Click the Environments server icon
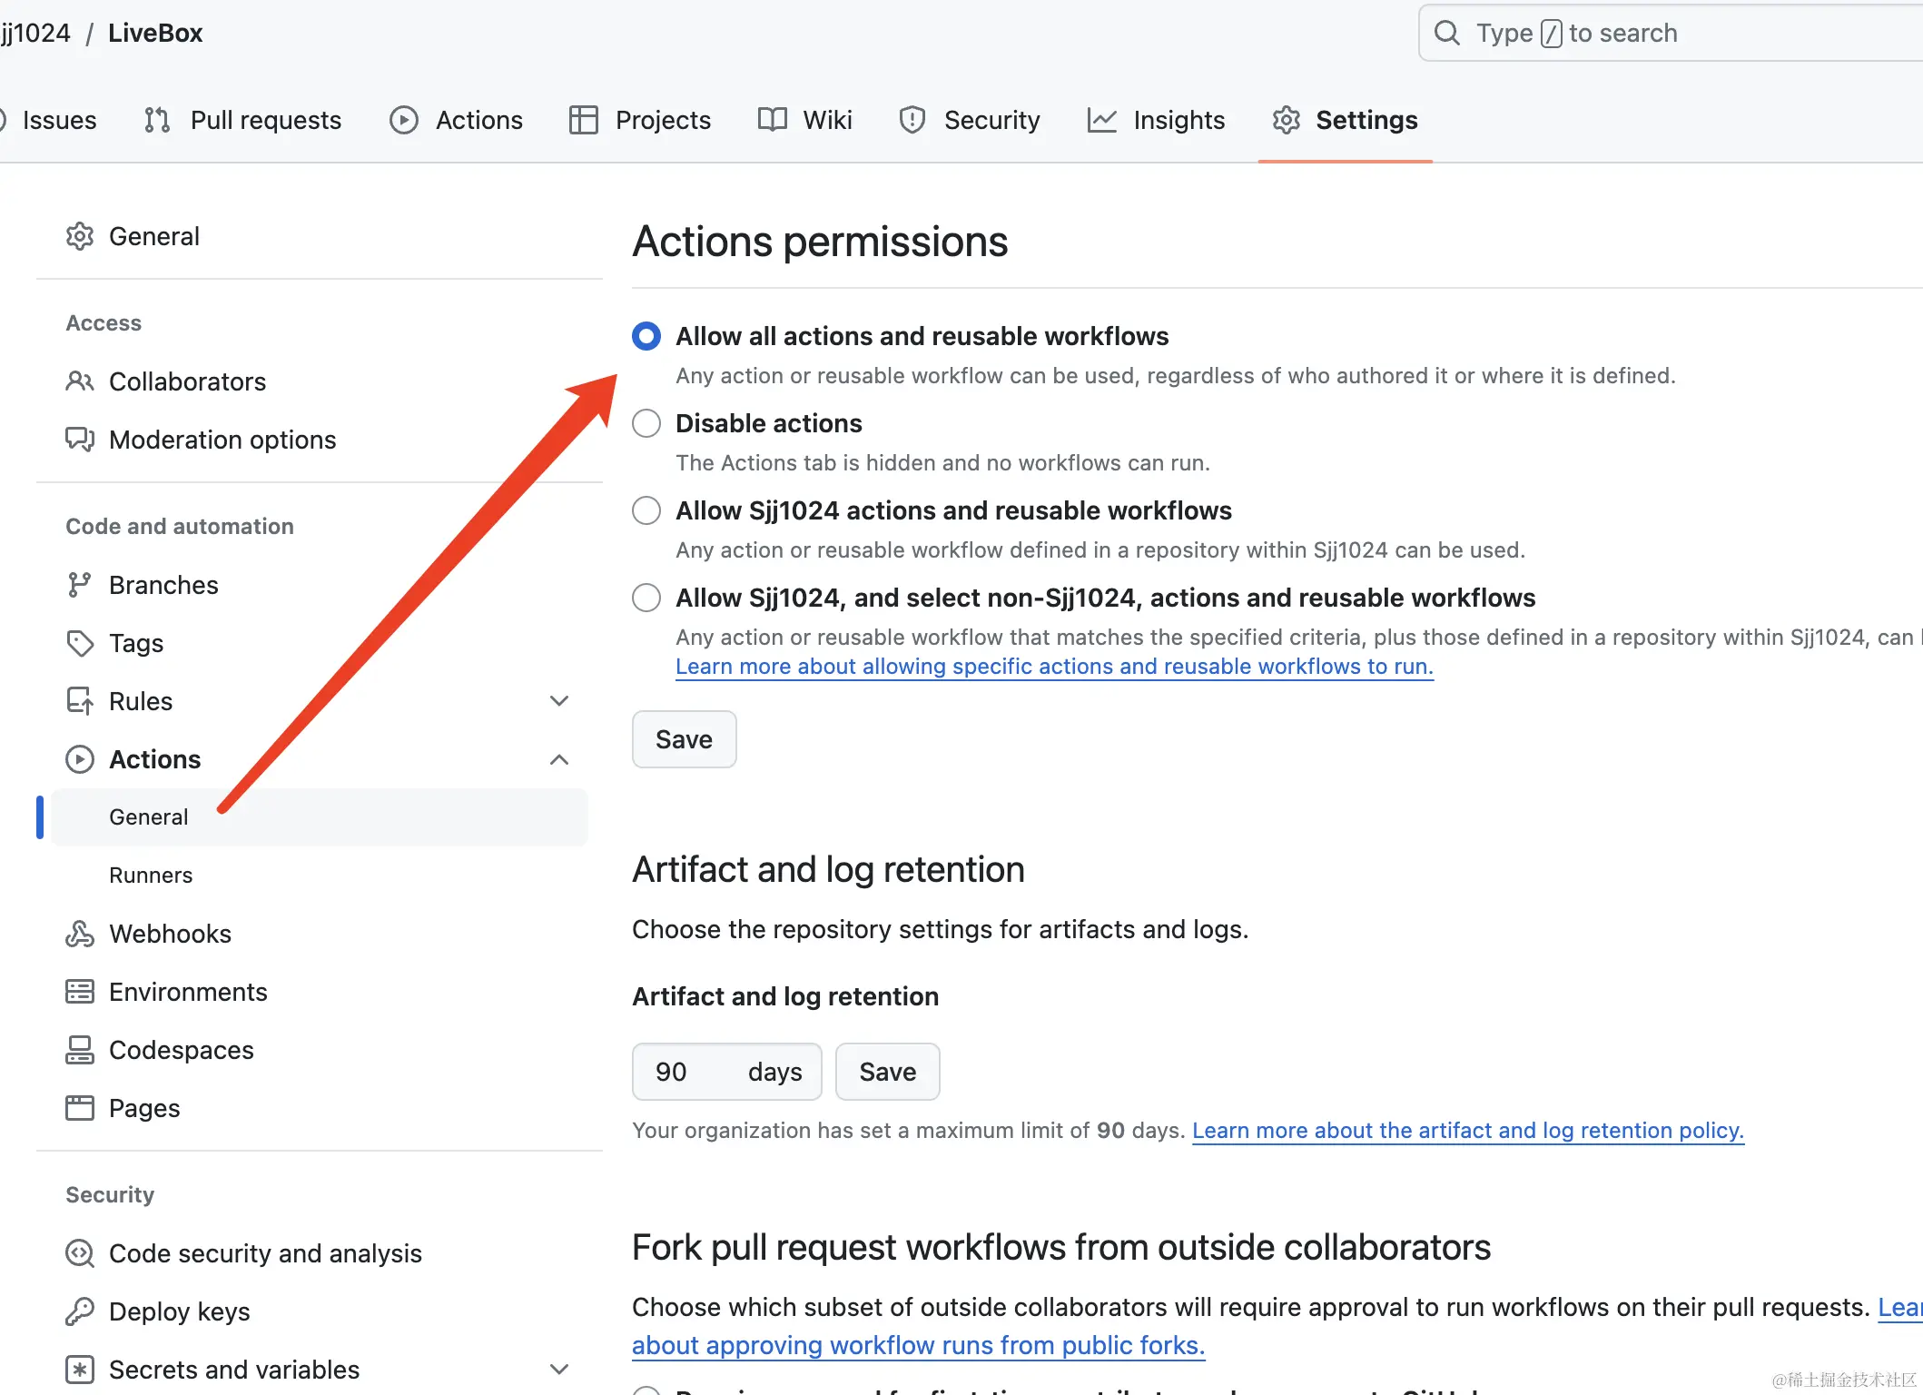The width and height of the screenshot is (1923, 1395). [x=80, y=992]
